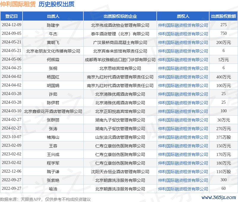Select pledgor name 喻浩
238x202 pixels.
53,189
